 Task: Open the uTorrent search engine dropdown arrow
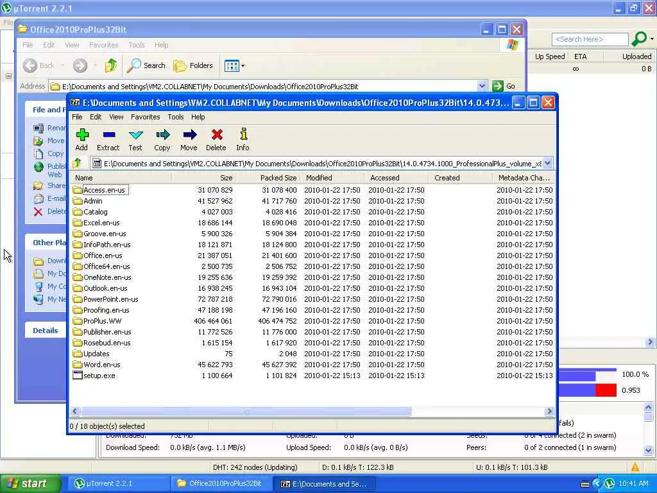coord(652,39)
